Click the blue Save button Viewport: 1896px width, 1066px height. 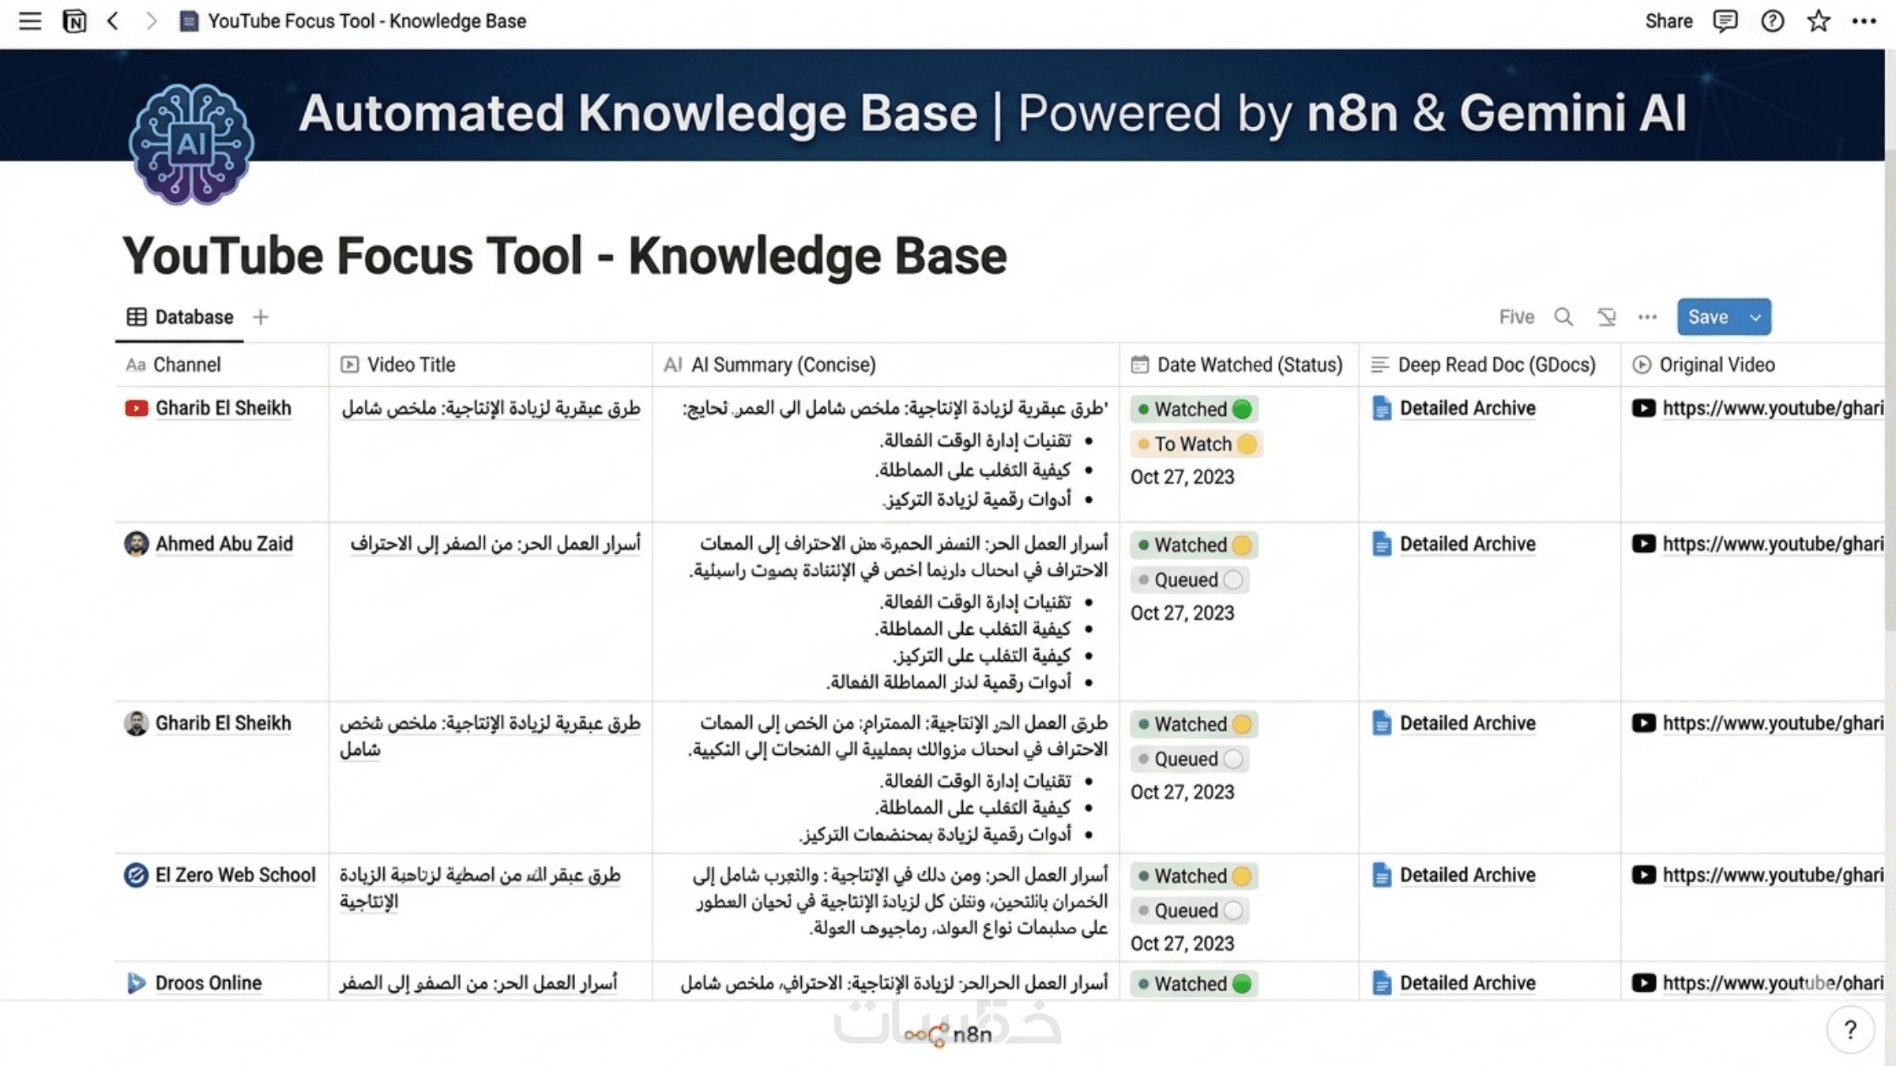pyautogui.click(x=1708, y=317)
